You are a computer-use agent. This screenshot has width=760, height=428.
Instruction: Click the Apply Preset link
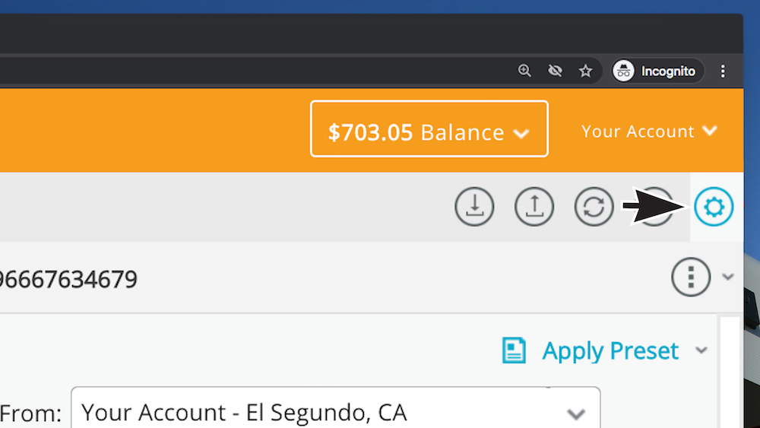610,350
